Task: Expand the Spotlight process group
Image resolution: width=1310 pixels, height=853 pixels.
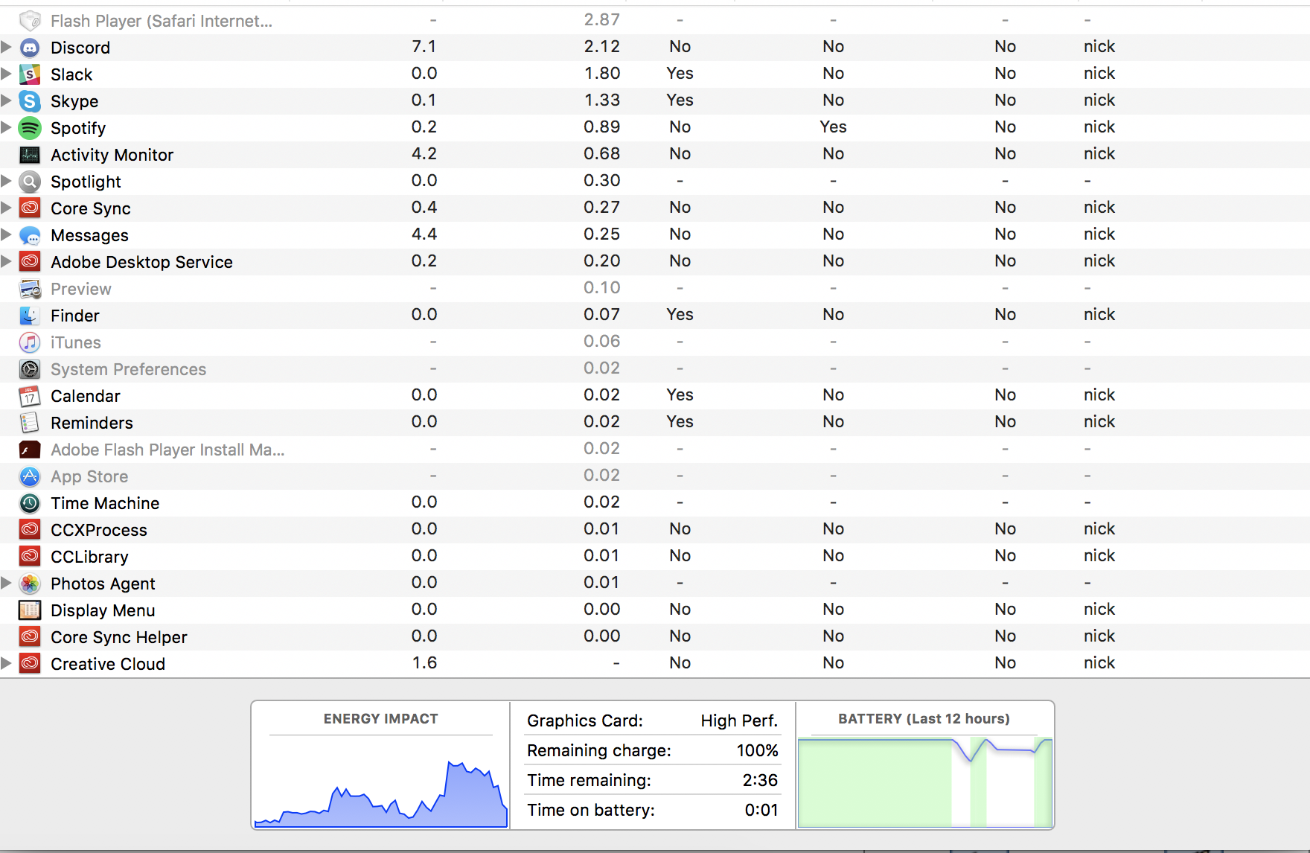Action: [6, 181]
